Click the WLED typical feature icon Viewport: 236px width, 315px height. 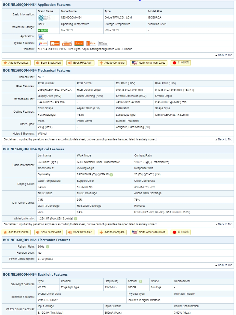click(x=55, y=43)
